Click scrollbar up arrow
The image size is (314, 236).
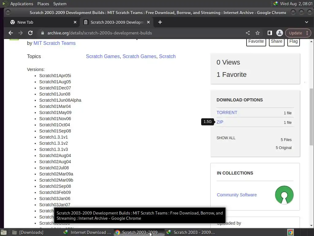(x=311, y=41)
